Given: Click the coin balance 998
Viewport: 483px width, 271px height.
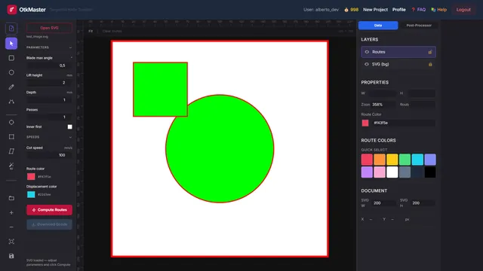Looking at the screenshot, I should [352, 10].
